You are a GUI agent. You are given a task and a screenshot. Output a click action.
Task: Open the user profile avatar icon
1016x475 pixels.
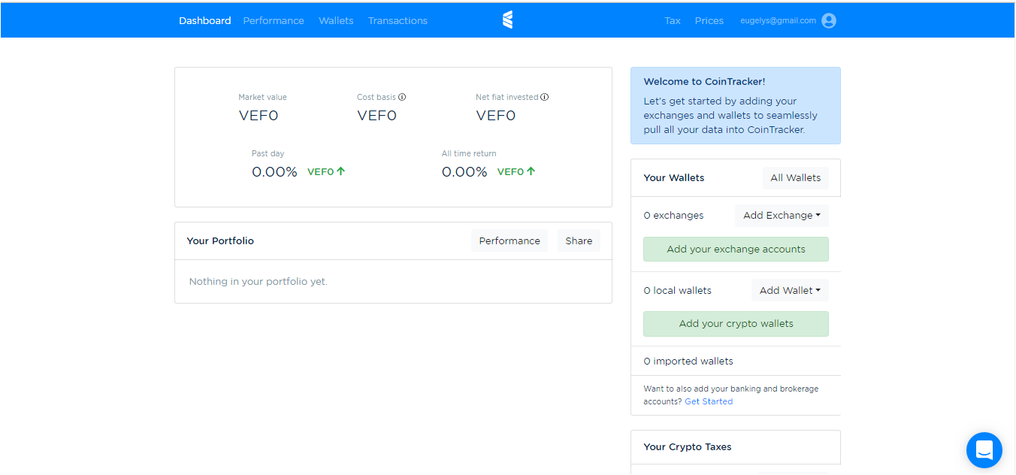click(829, 21)
